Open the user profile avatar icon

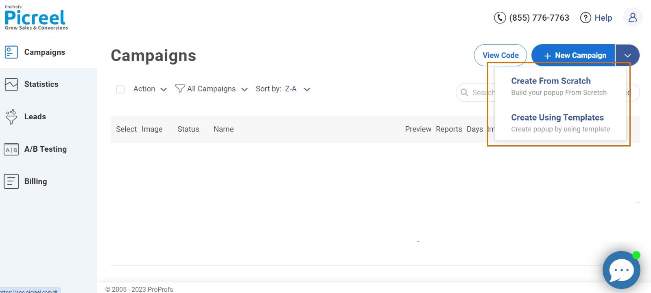coord(633,17)
